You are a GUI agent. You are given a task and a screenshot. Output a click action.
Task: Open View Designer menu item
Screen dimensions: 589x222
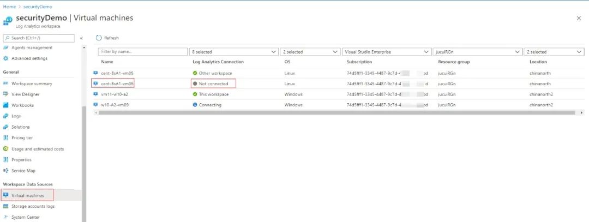26,94
